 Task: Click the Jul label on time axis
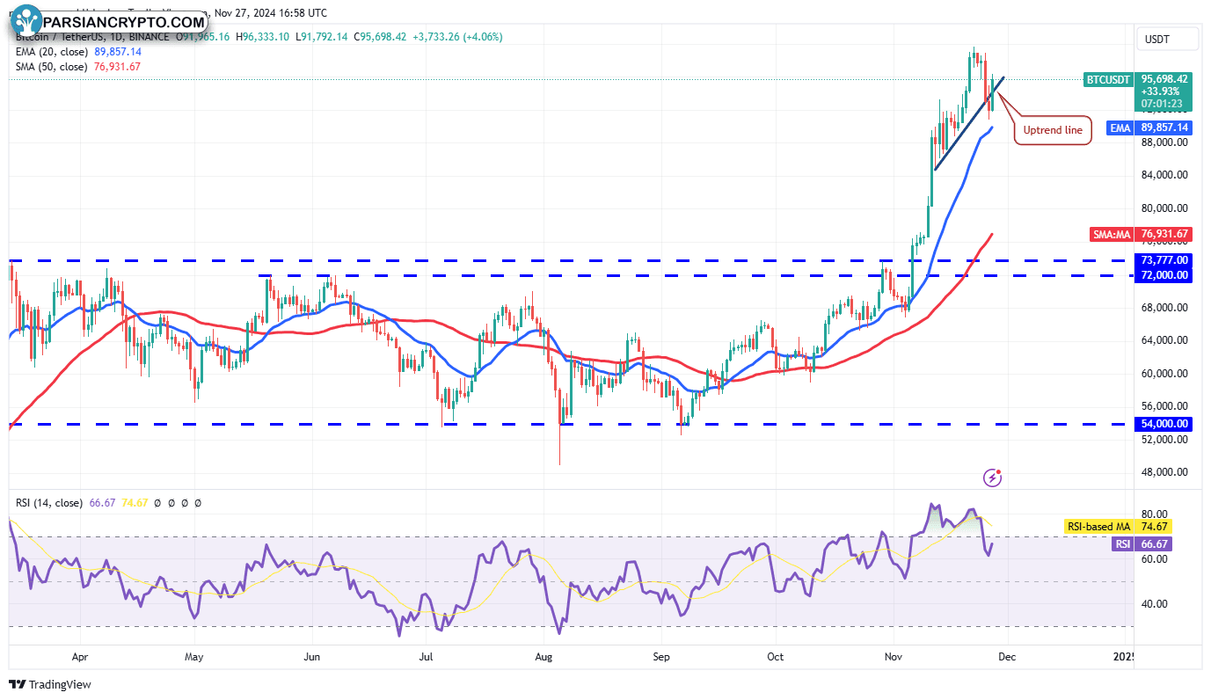pos(427,657)
